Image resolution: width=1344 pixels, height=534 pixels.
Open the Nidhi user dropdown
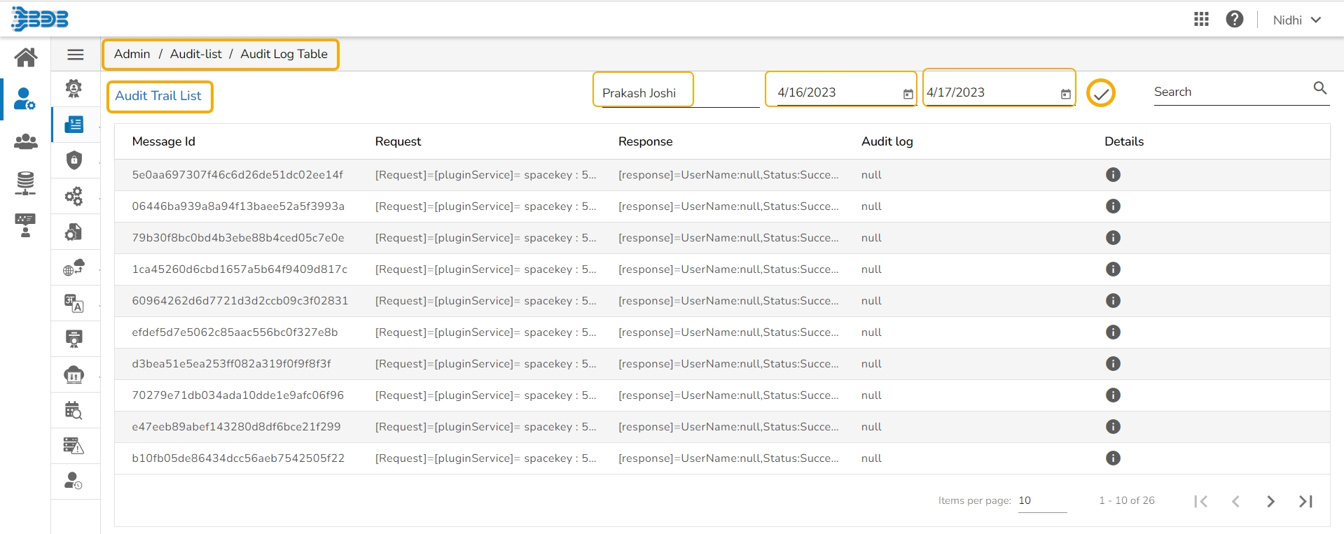(1296, 20)
